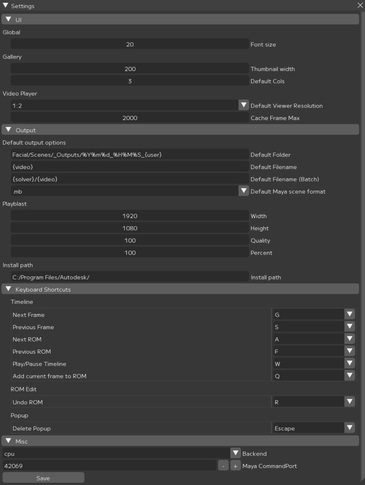Collapse the Settings panel title triangle
The image size is (365, 485).
(x=6, y=6)
